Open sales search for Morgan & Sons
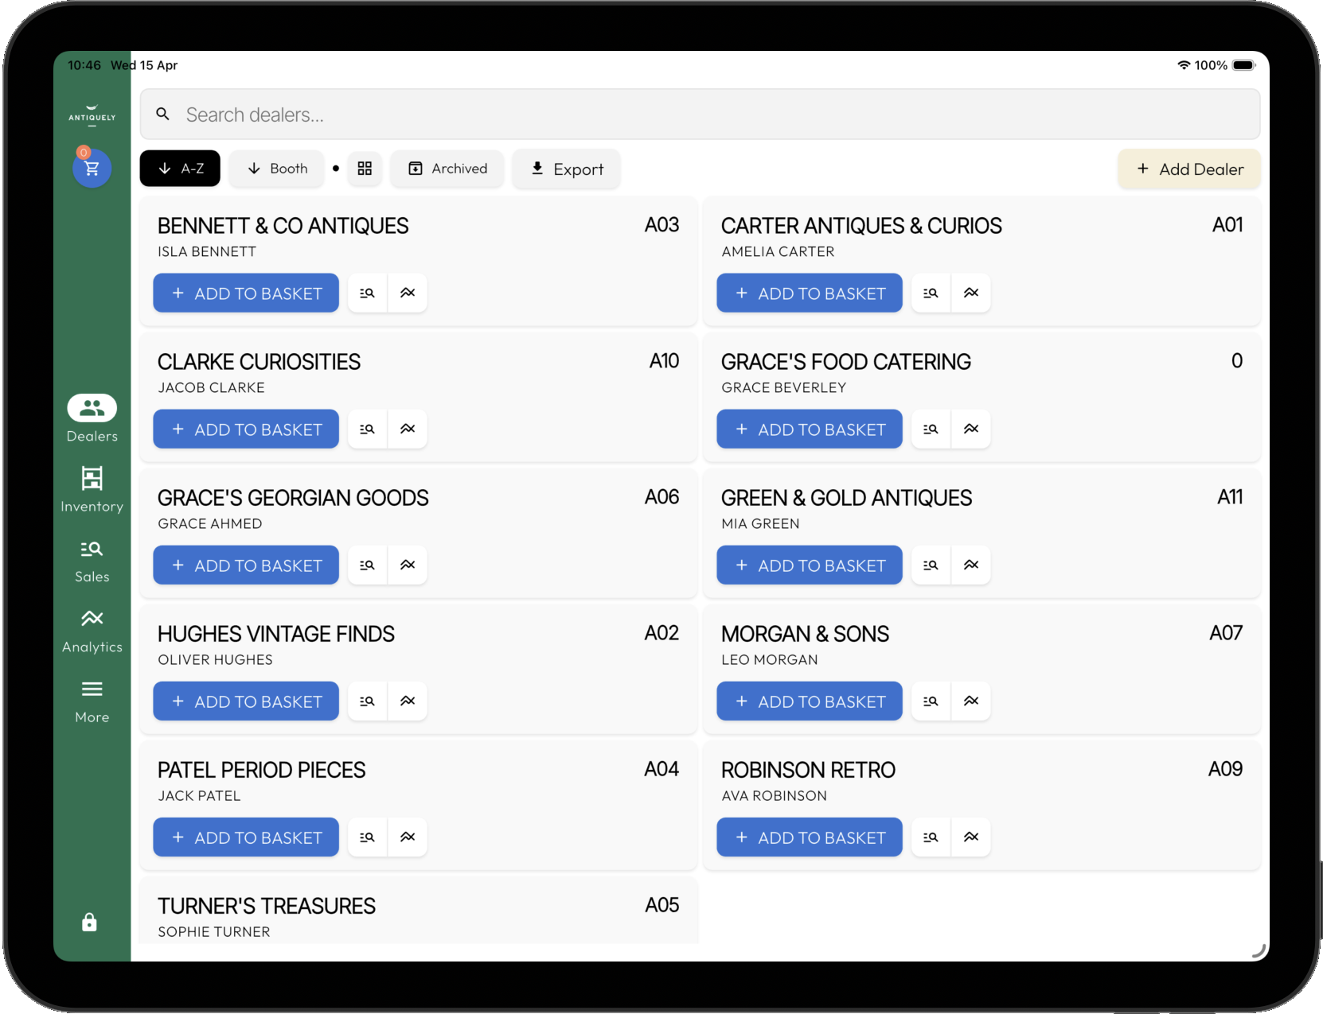 (931, 701)
